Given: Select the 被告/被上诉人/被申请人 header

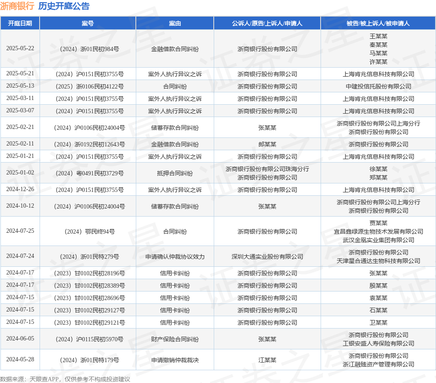Looking at the screenshot, I should tap(378, 23).
